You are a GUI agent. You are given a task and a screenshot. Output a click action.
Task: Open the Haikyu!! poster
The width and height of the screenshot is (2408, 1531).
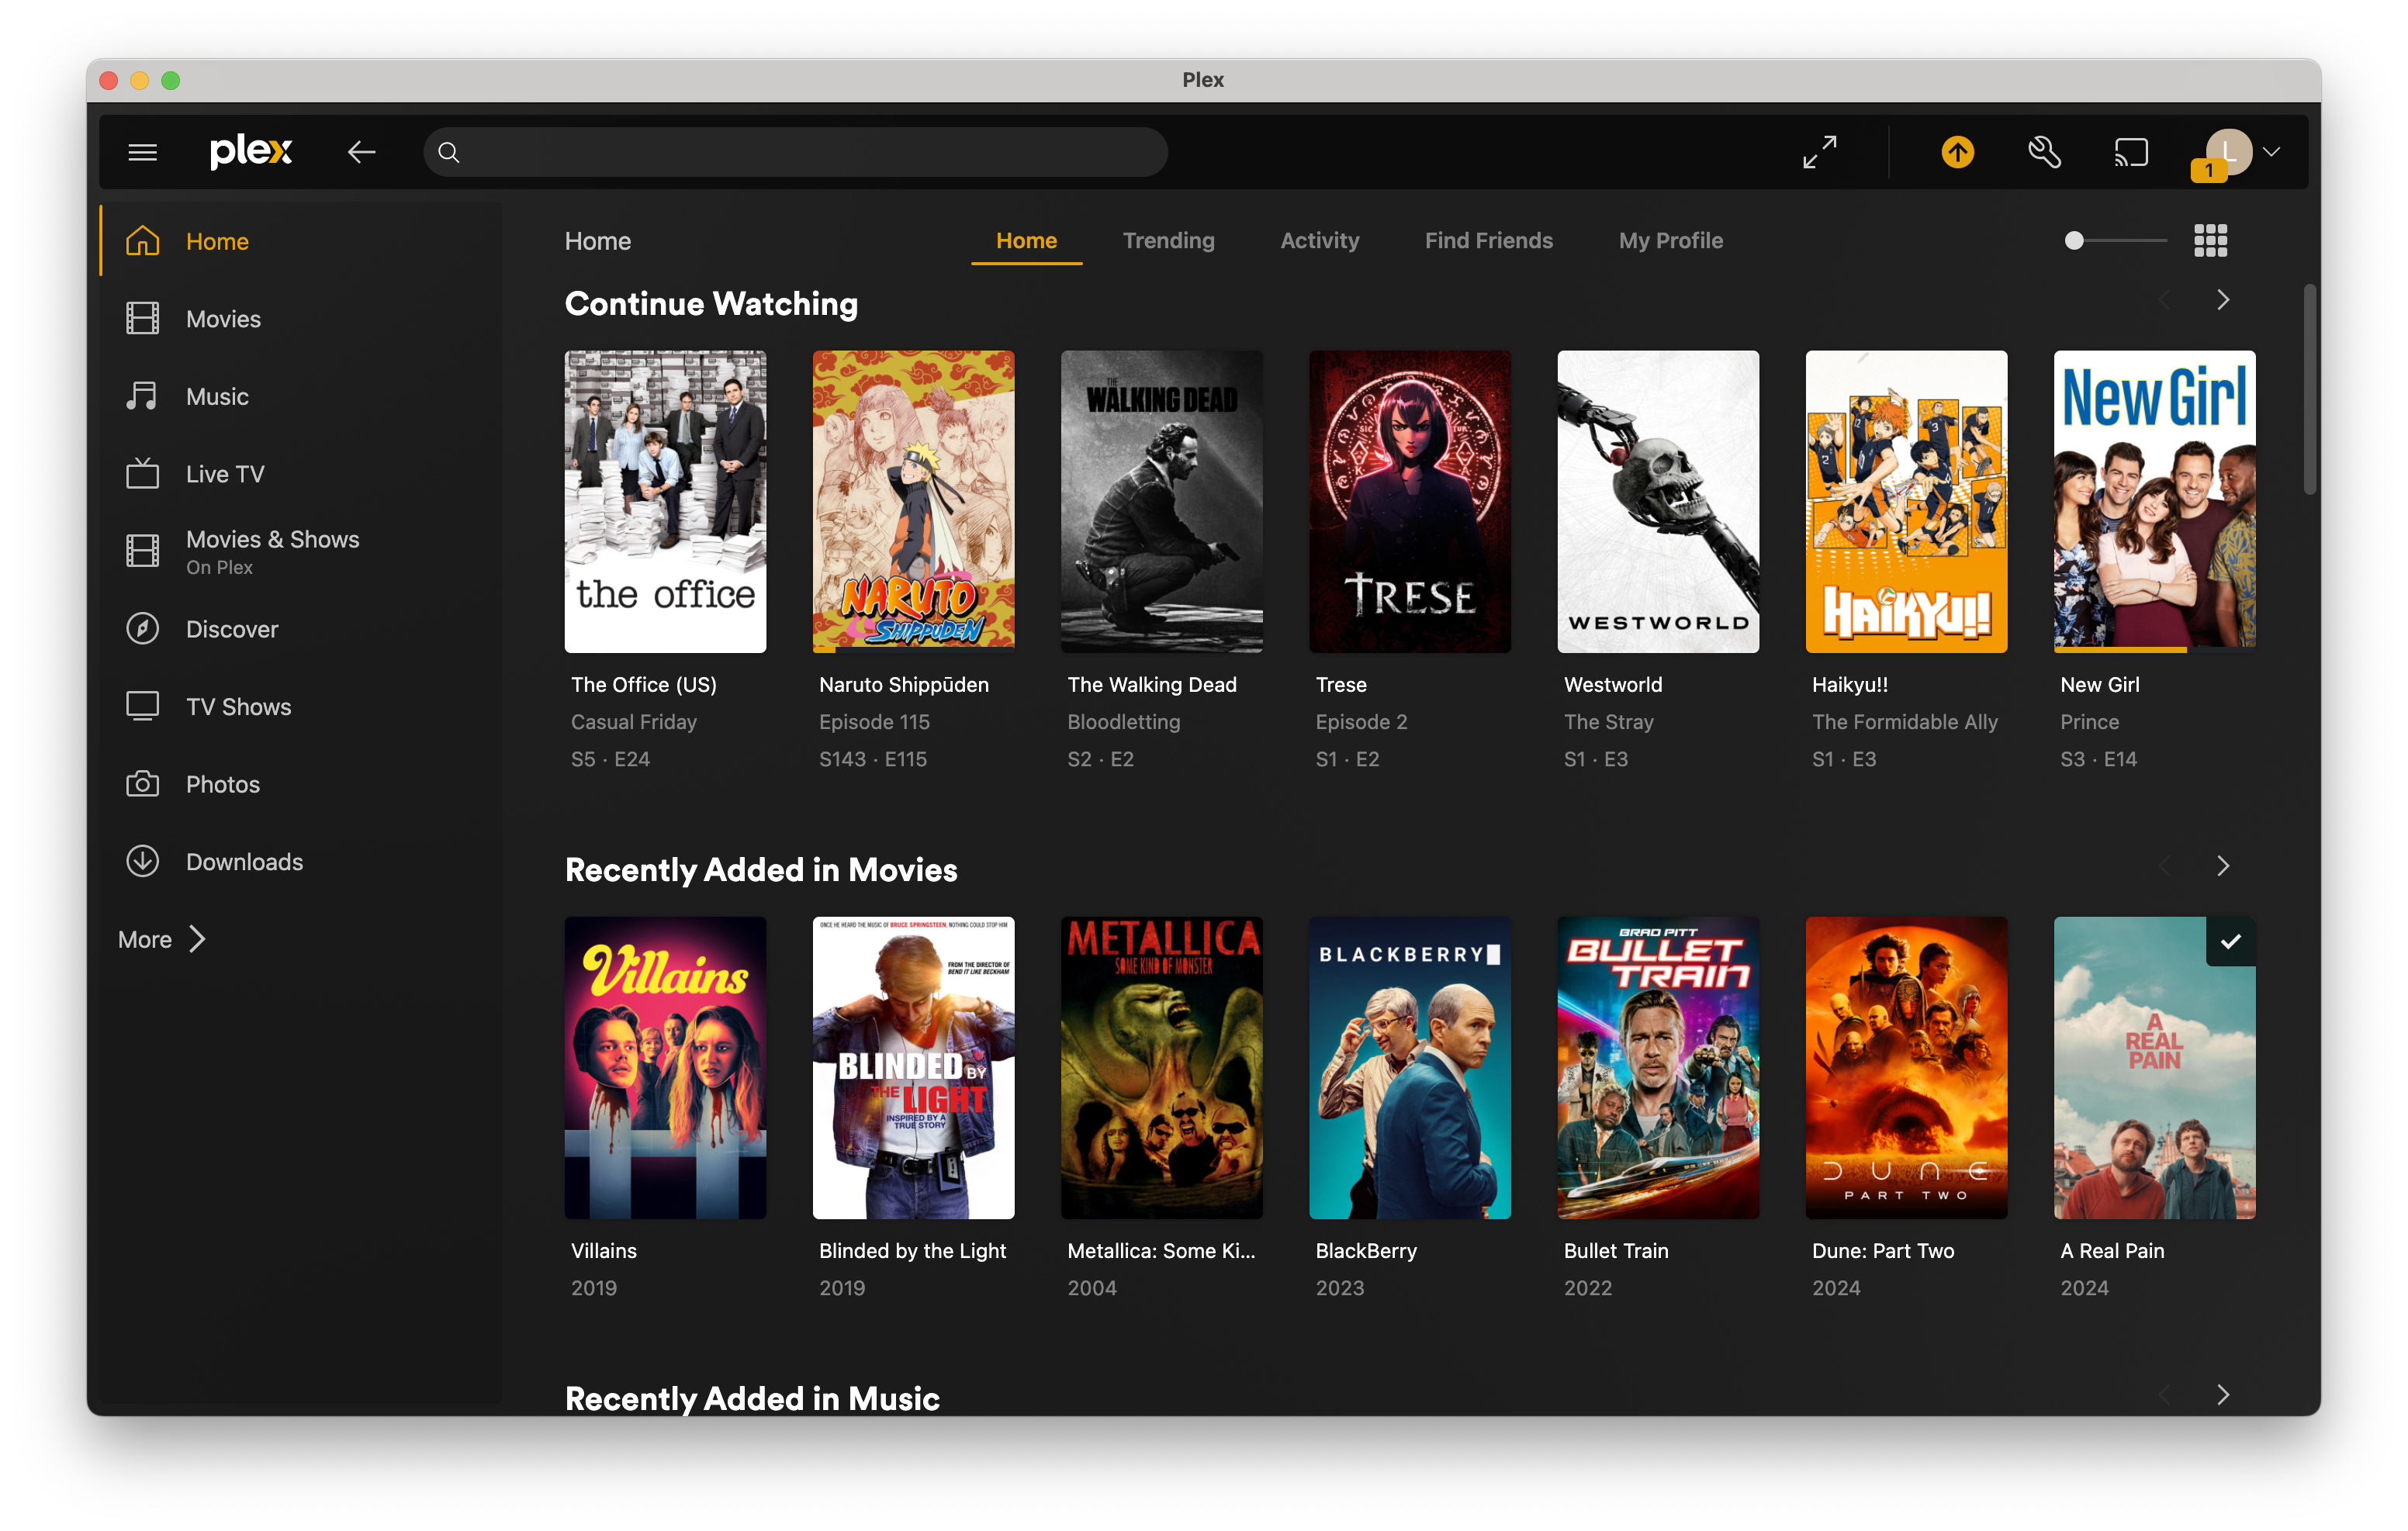(1906, 501)
